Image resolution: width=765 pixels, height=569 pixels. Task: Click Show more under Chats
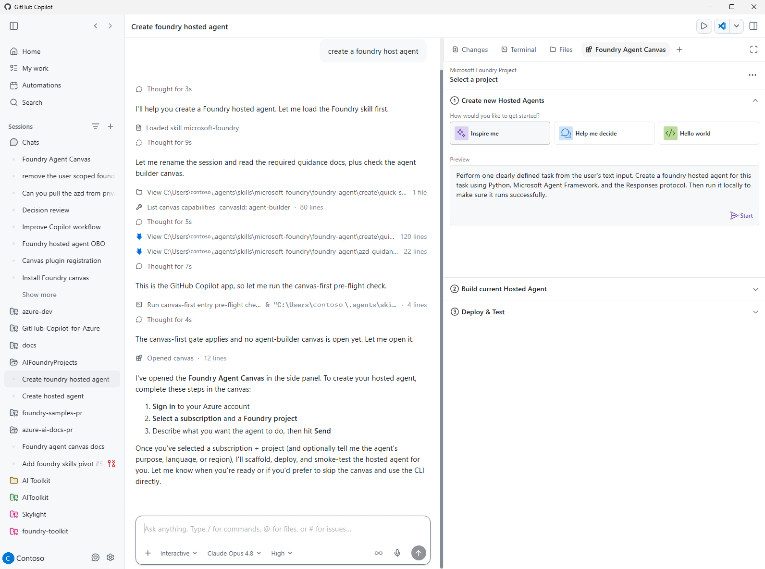[39, 295]
